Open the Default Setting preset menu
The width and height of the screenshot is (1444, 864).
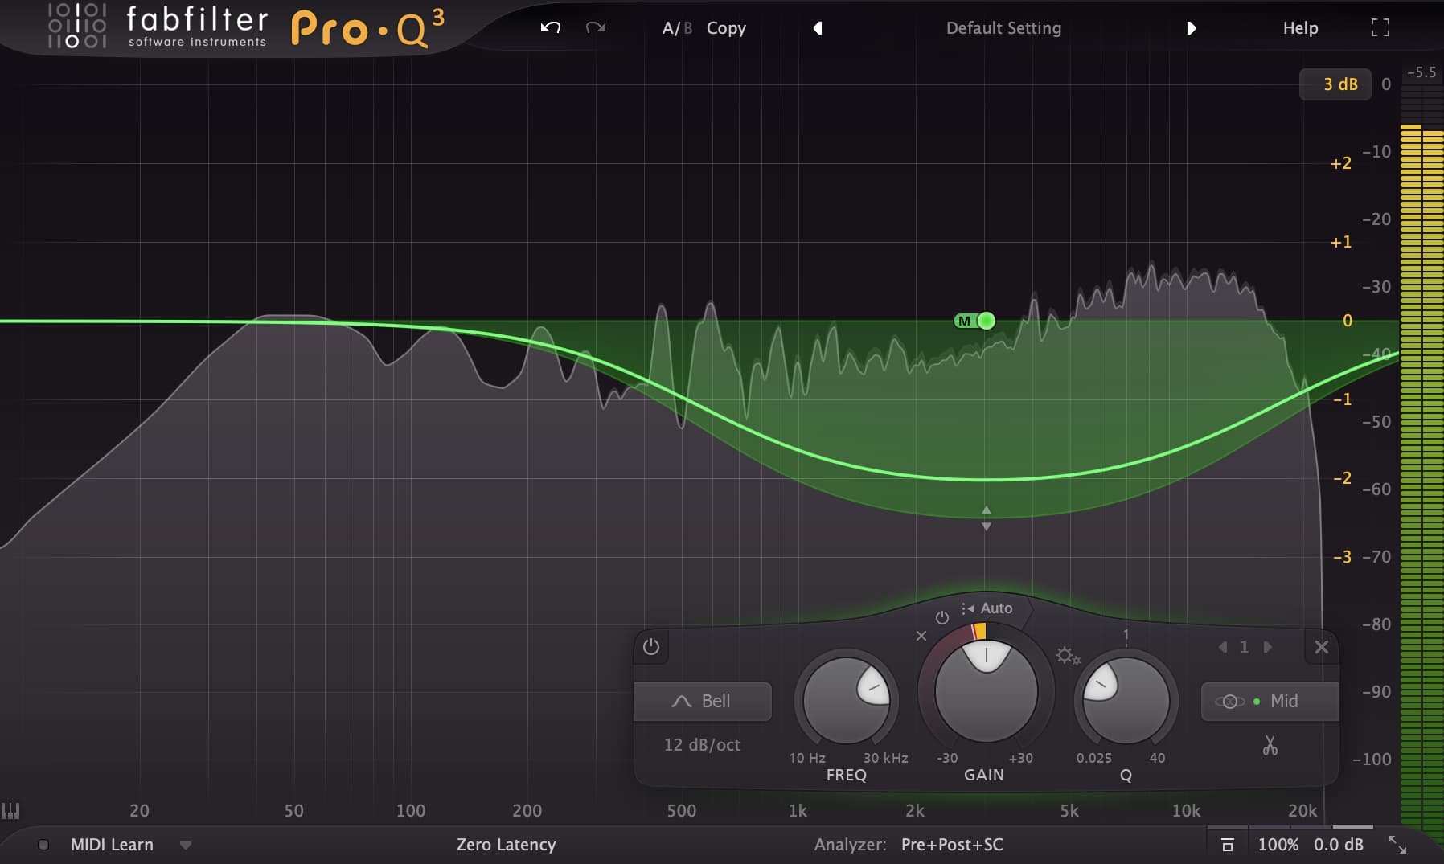click(1003, 28)
